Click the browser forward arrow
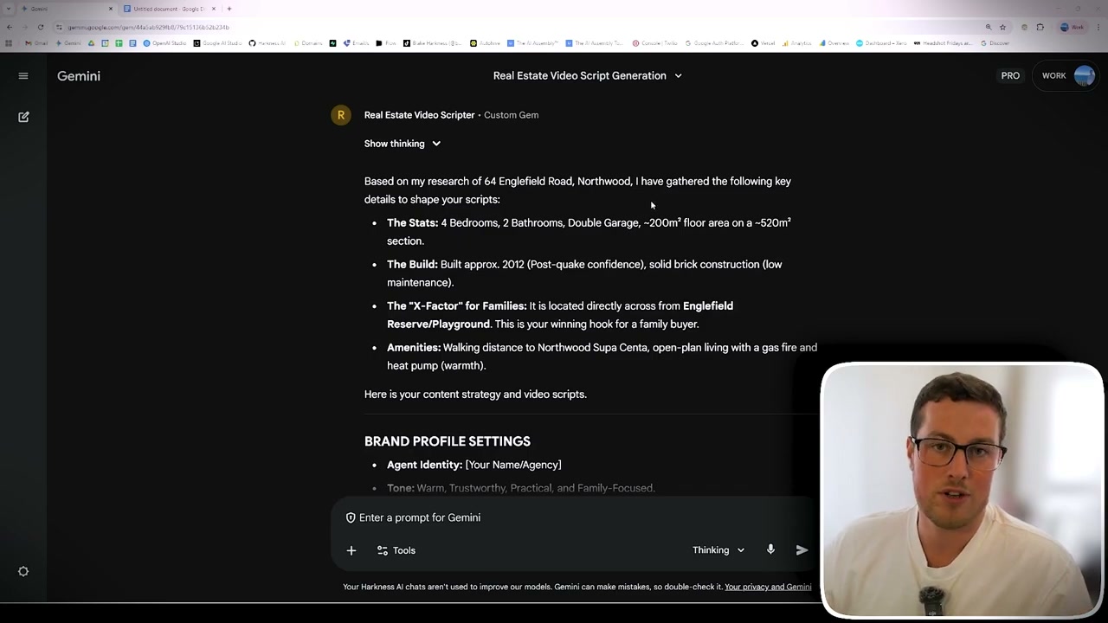The width and height of the screenshot is (1108, 623). 24,27
